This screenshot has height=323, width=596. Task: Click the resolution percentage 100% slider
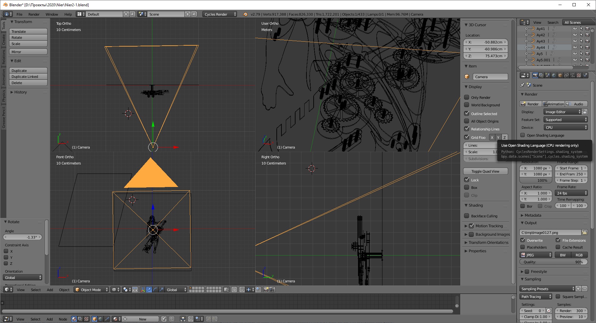[x=536, y=180]
